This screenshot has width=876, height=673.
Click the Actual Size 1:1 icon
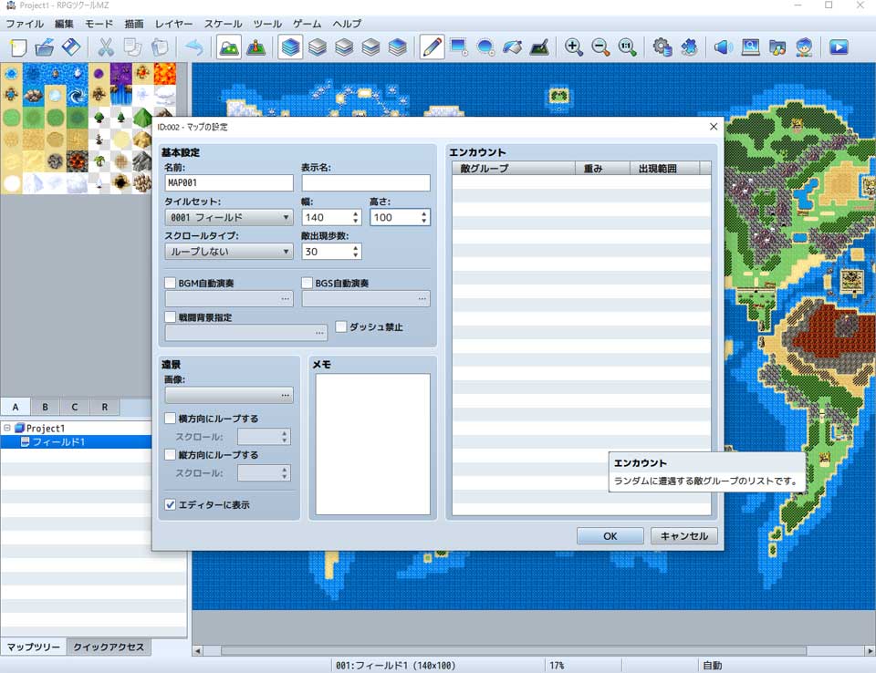pos(627,47)
